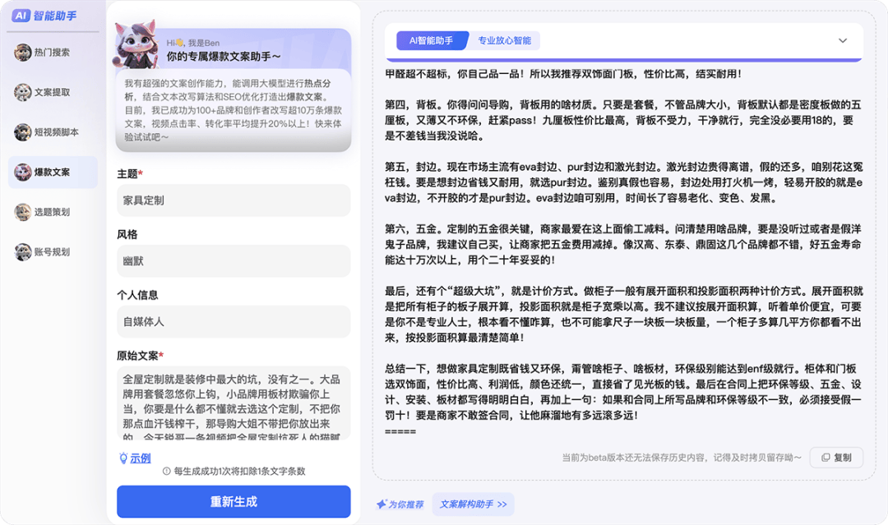Click the 示例 example link
The height and width of the screenshot is (525, 888).
[x=140, y=458]
